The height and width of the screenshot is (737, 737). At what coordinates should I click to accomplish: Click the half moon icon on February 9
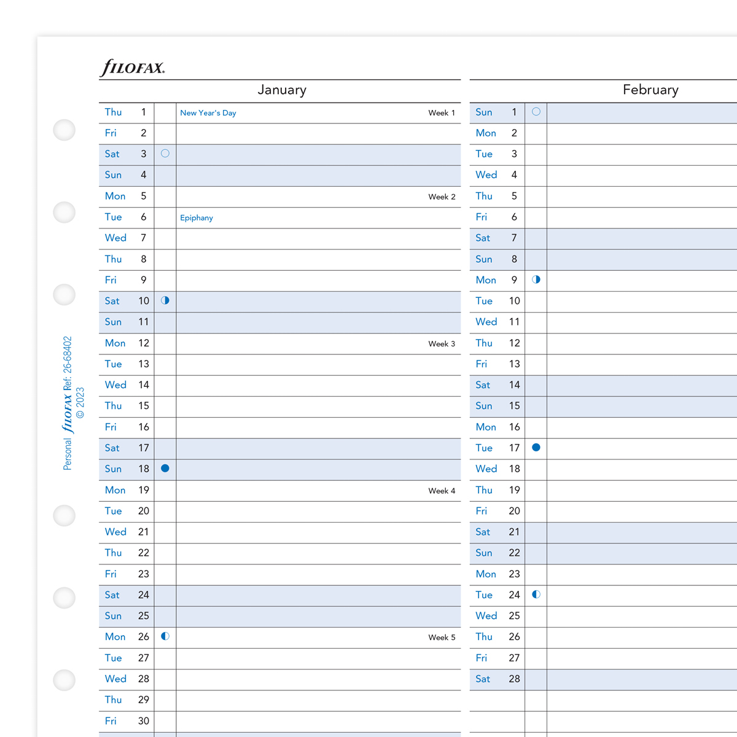(x=536, y=279)
